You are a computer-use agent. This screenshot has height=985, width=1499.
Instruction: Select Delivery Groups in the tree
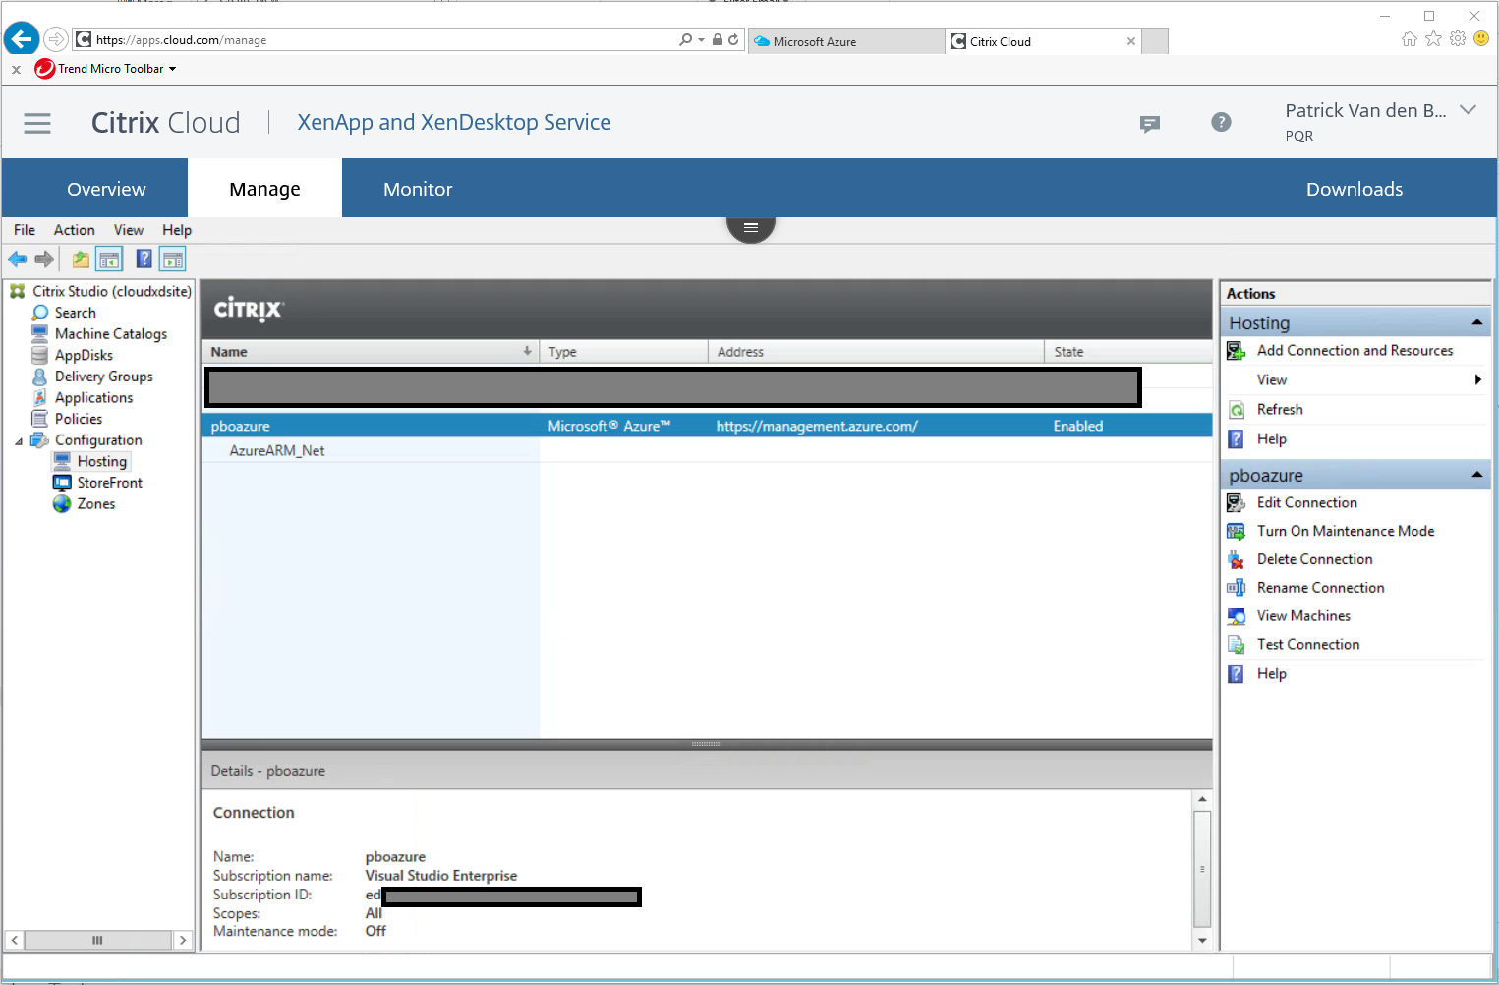tap(104, 377)
